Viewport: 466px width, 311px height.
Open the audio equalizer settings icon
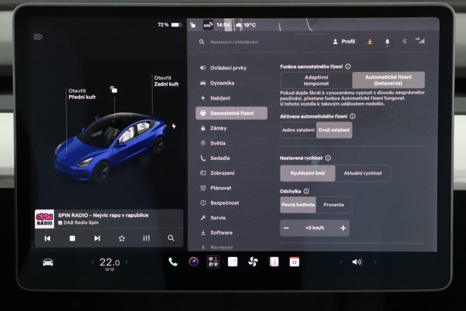(x=146, y=238)
